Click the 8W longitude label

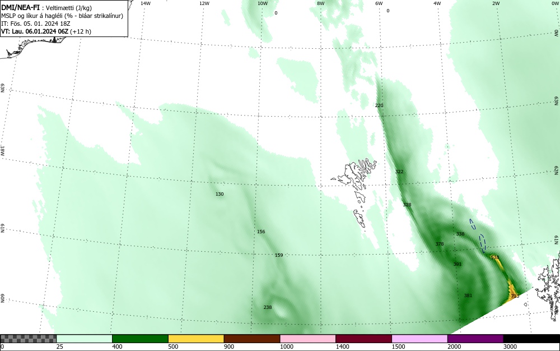[321, 3]
